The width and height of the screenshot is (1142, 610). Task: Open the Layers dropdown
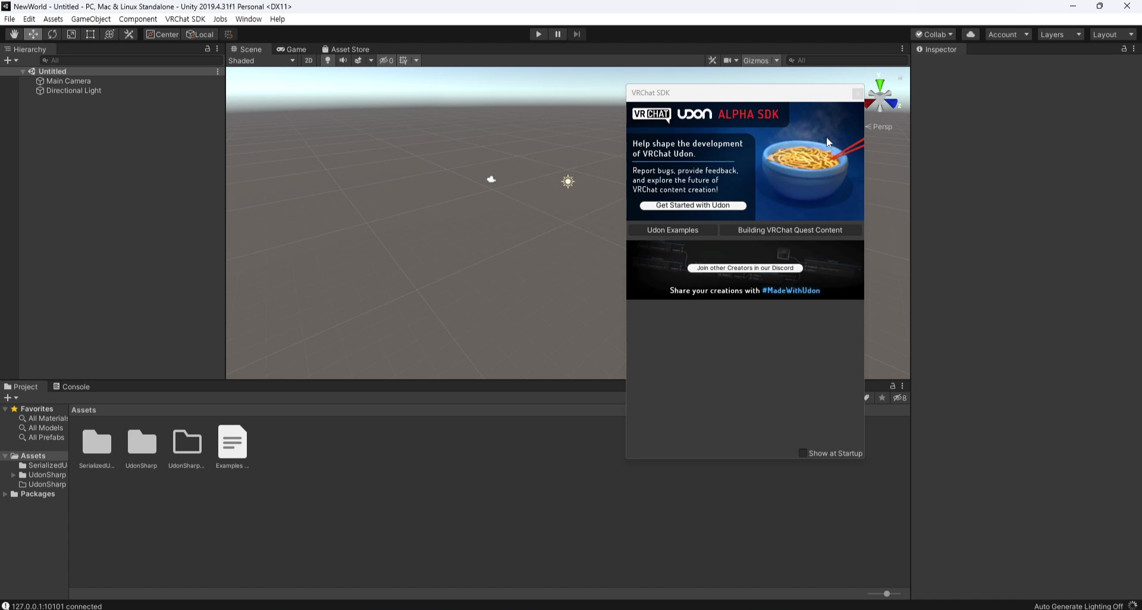[x=1061, y=34]
